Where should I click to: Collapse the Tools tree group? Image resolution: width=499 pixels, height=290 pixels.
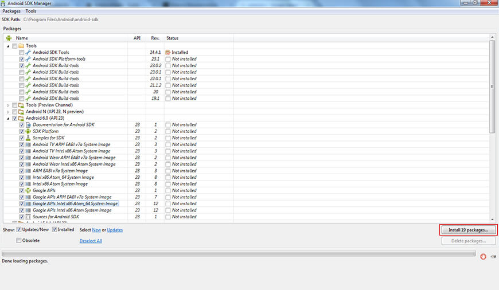coord(8,46)
